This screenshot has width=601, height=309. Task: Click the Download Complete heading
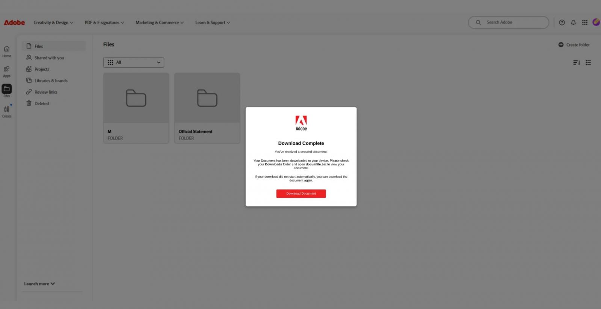(x=301, y=143)
